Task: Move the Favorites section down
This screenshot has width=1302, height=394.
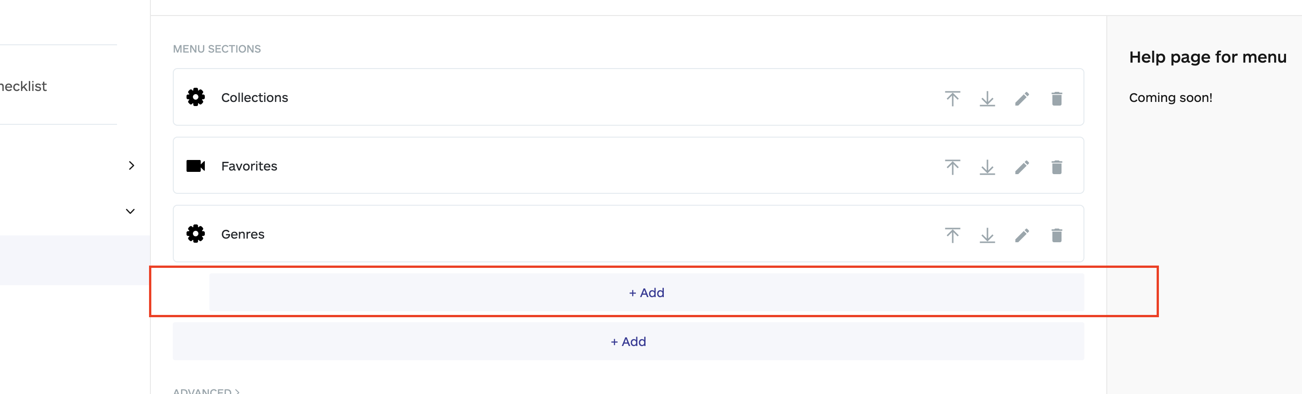Action: [x=987, y=165]
